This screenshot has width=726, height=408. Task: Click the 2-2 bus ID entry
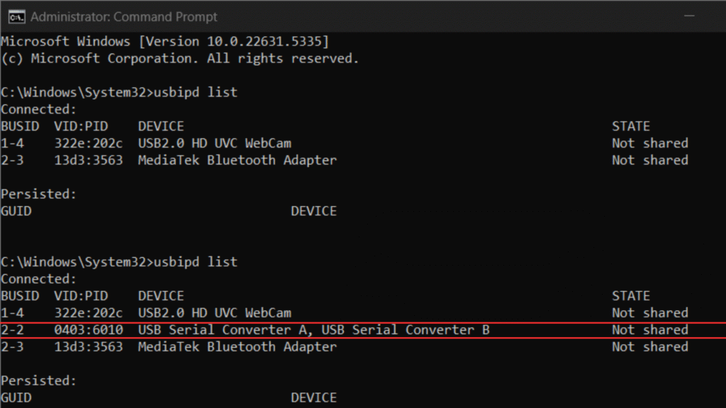click(x=13, y=330)
